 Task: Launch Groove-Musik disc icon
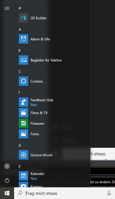[x=23, y=155]
